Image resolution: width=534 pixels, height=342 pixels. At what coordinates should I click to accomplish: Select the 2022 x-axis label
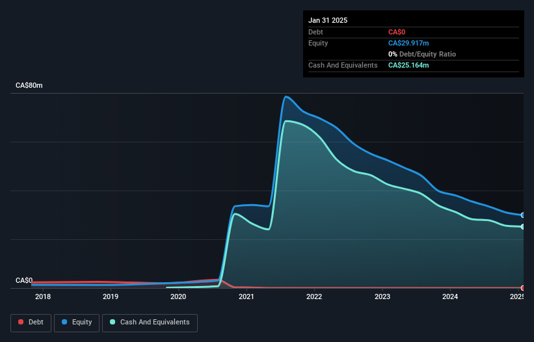[x=314, y=296]
